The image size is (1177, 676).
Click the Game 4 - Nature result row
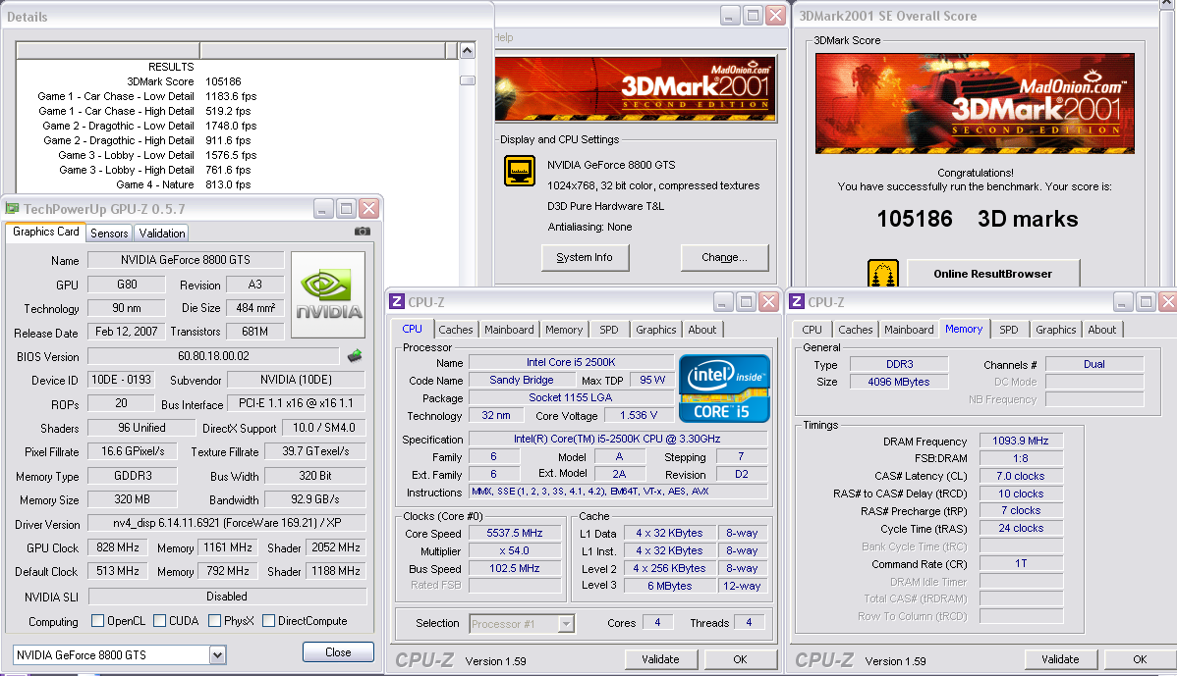click(183, 184)
